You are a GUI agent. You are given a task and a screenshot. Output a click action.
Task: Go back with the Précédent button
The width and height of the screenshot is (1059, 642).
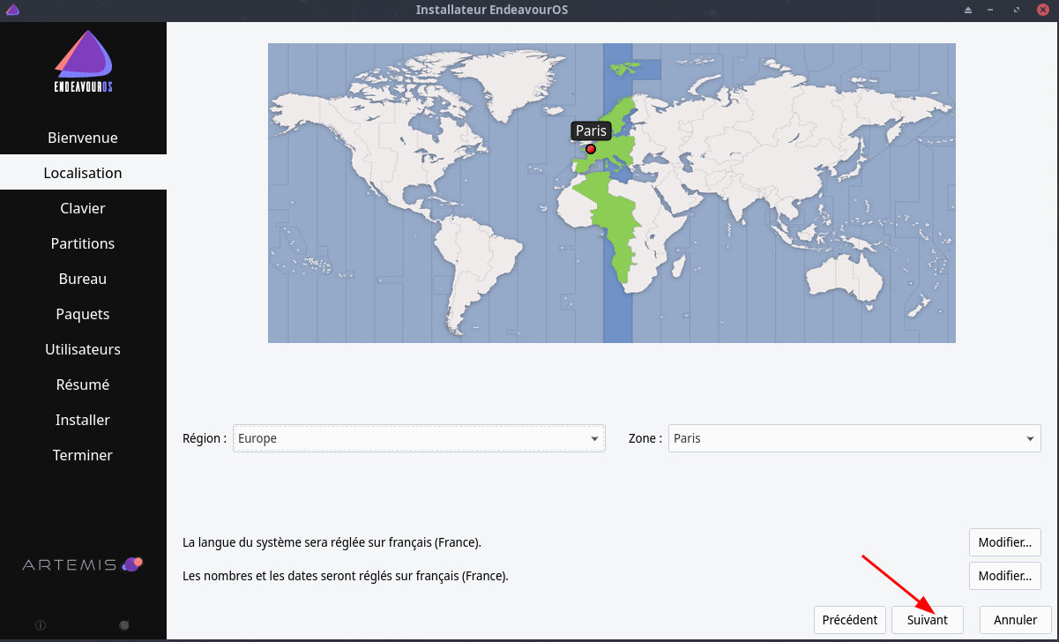click(x=849, y=620)
